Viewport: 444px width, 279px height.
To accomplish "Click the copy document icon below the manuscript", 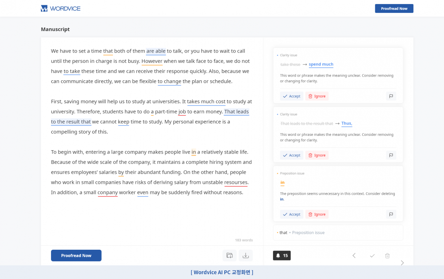I will tap(229, 255).
